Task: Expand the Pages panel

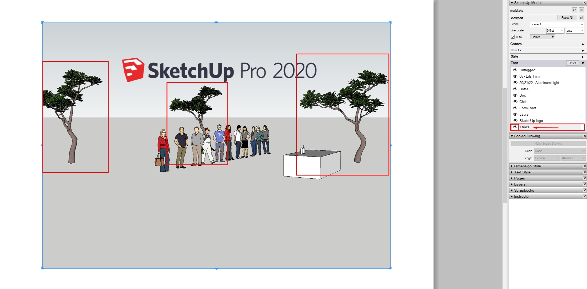Action: pyautogui.click(x=512, y=178)
